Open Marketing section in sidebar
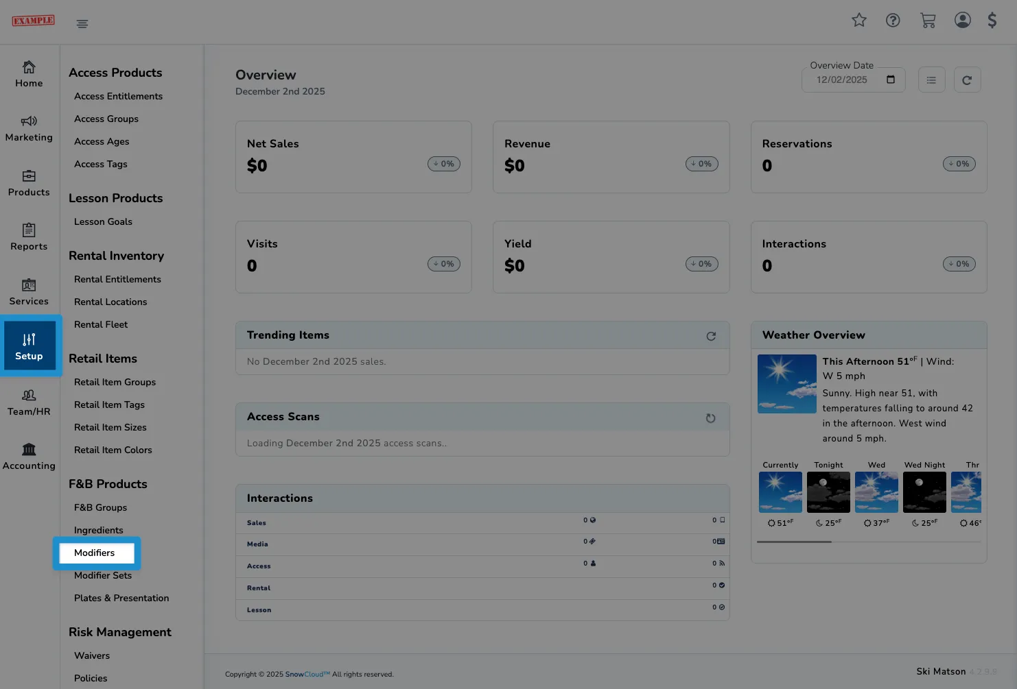This screenshot has height=689, width=1017. click(x=29, y=129)
